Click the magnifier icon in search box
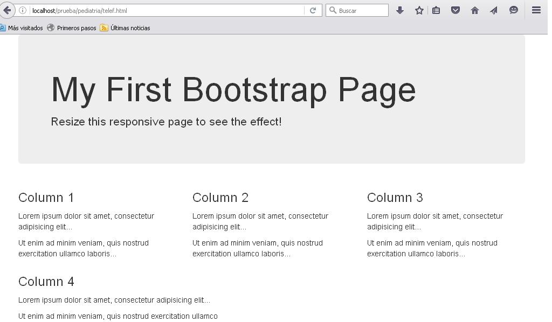The height and width of the screenshot is (322, 552). (332, 10)
